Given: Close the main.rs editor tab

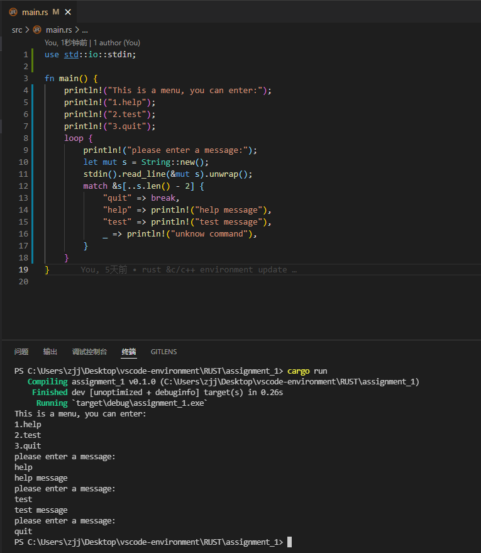Looking at the screenshot, I should tap(68, 12).
